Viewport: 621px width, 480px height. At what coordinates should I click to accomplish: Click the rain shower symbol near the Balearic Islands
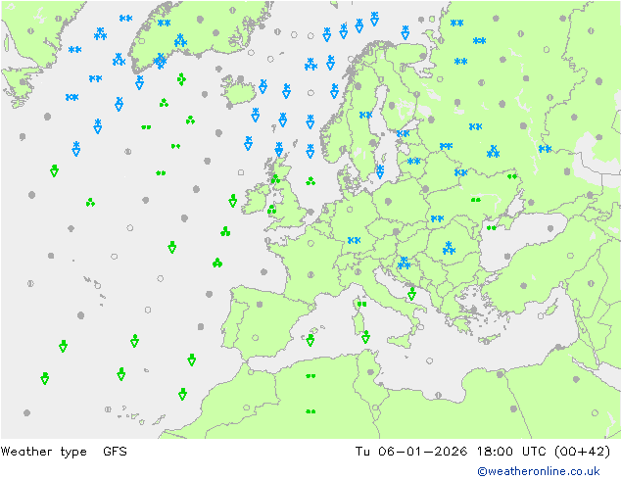coord(310,340)
